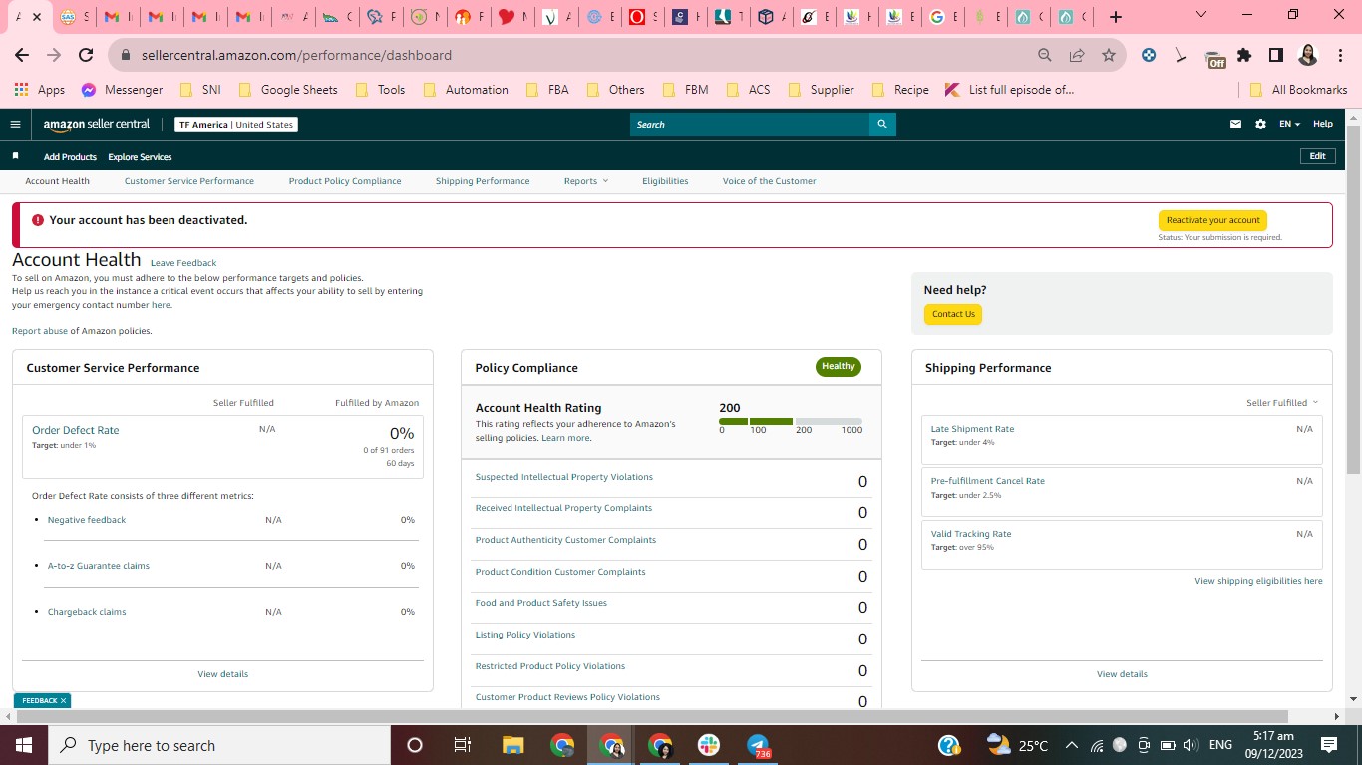Click the red alert icon in deactivation banner
This screenshot has width=1362, height=765.
[x=38, y=220]
